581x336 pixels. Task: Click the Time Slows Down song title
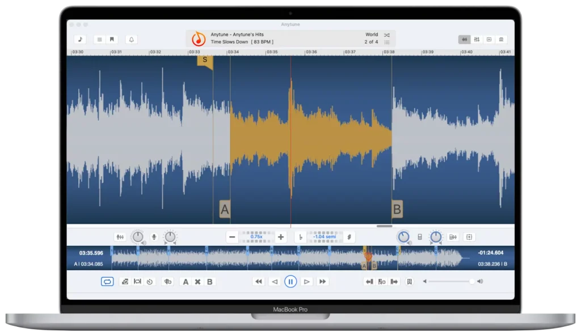pos(229,42)
